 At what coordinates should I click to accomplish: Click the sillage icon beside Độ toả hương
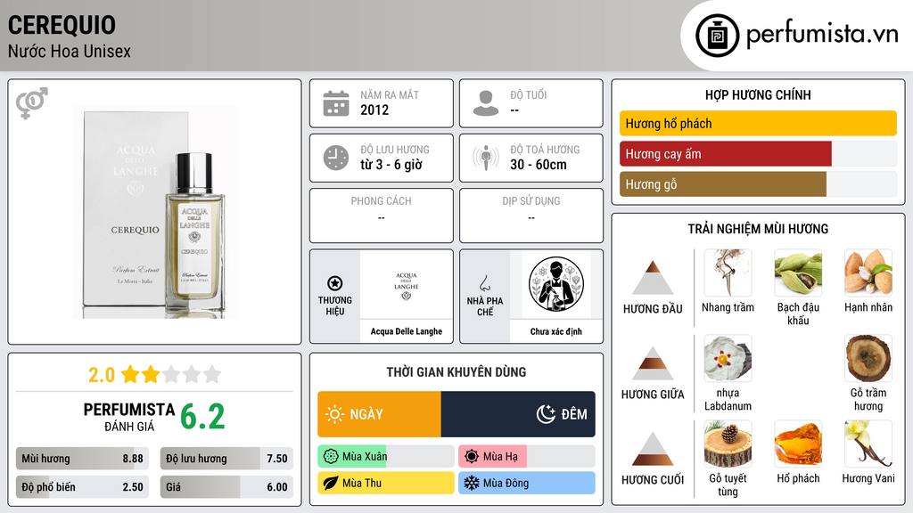point(486,158)
